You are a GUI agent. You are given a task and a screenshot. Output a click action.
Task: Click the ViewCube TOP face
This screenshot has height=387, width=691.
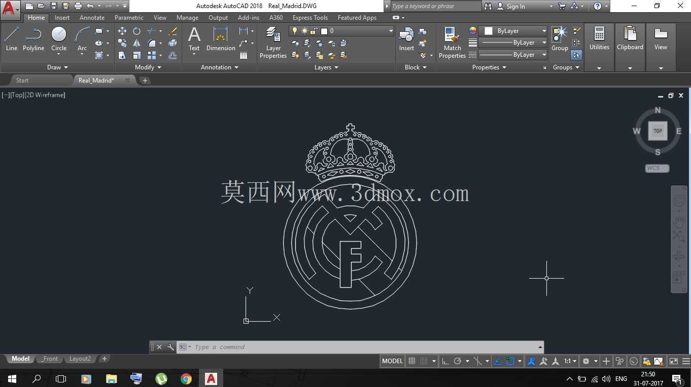coord(658,131)
